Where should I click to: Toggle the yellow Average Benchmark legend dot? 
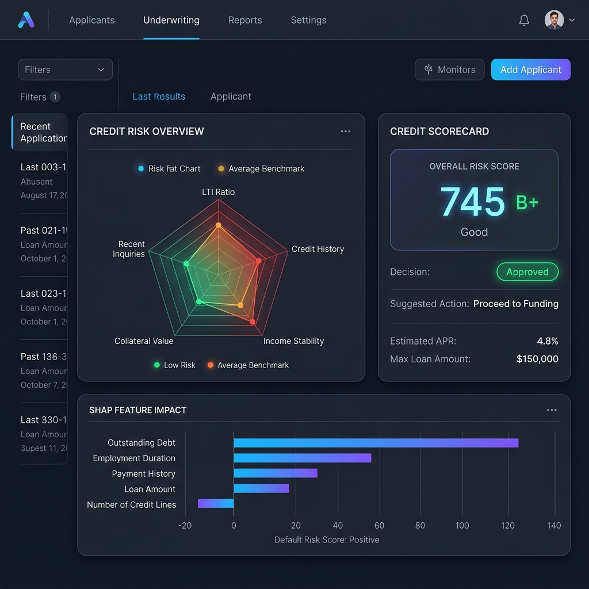point(221,169)
